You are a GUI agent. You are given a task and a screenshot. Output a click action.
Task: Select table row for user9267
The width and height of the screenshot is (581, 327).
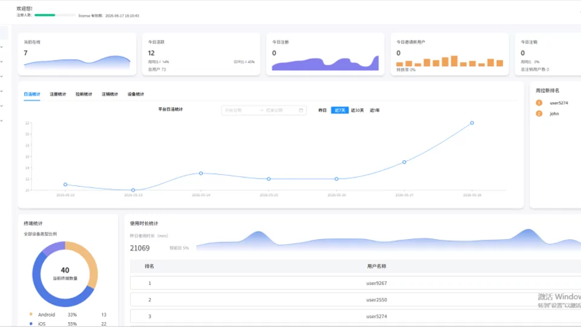pyautogui.click(x=355, y=283)
